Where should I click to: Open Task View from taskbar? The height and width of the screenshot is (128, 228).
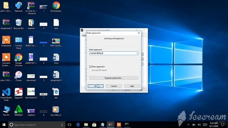(69, 125)
